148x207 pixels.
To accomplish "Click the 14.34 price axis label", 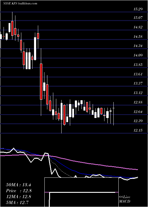I will click(x=138, y=46).
